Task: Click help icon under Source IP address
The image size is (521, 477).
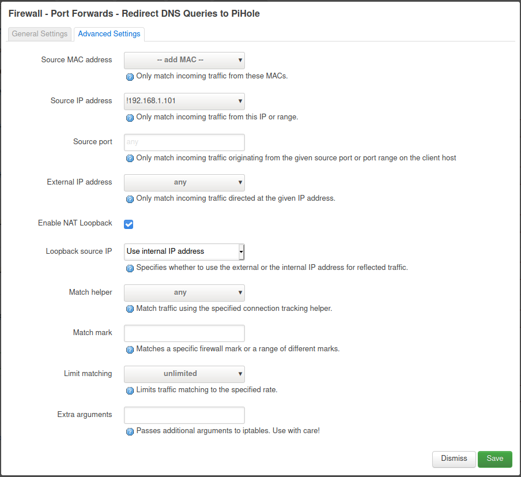Action: 130,118
